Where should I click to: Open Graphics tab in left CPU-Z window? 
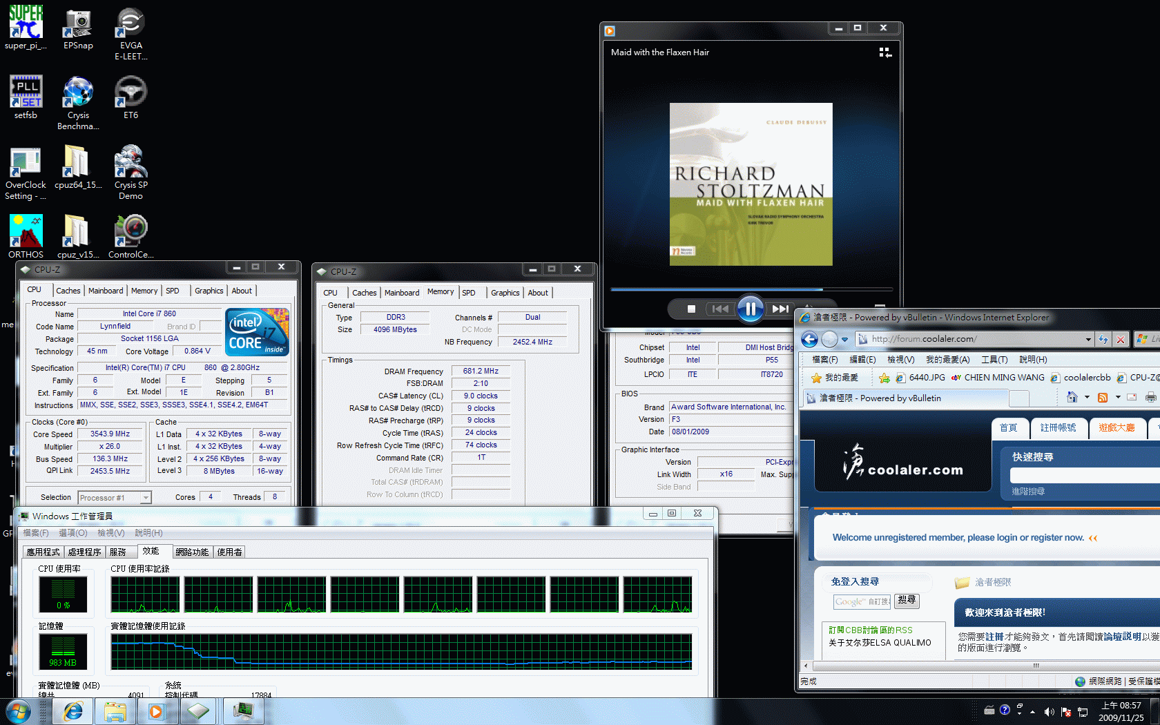pyautogui.click(x=209, y=291)
